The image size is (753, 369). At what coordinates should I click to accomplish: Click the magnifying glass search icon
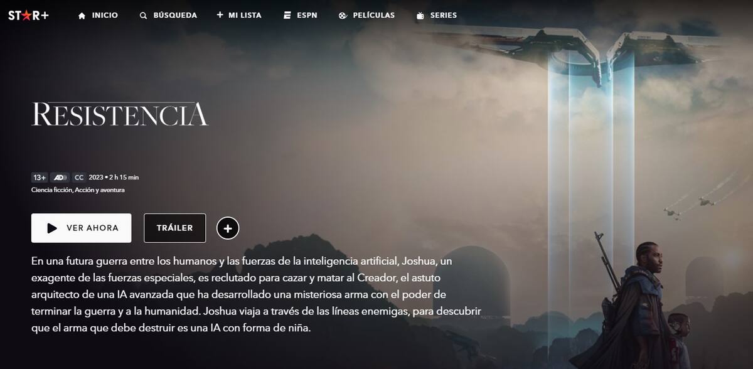click(x=144, y=16)
